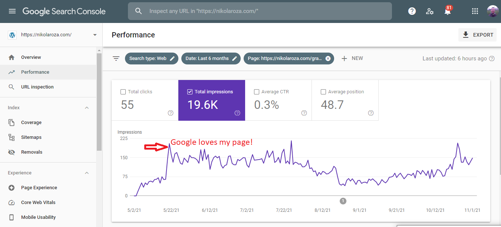Enable the Average position checkbox
Image resolution: width=501 pixels, height=227 pixels.
pos(323,92)
